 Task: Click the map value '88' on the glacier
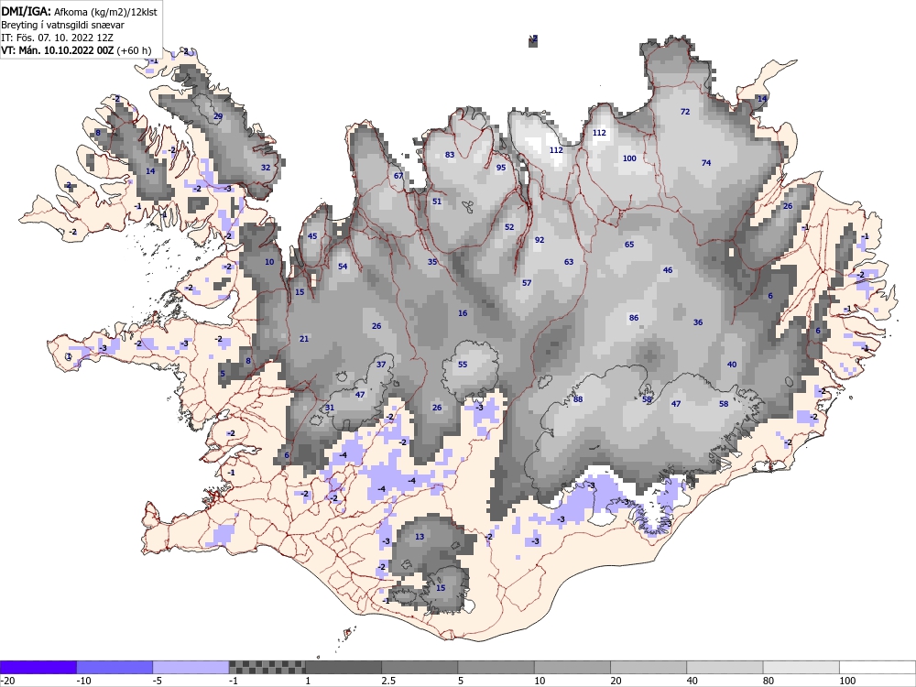pyautogui.click(x=578, y=399)
